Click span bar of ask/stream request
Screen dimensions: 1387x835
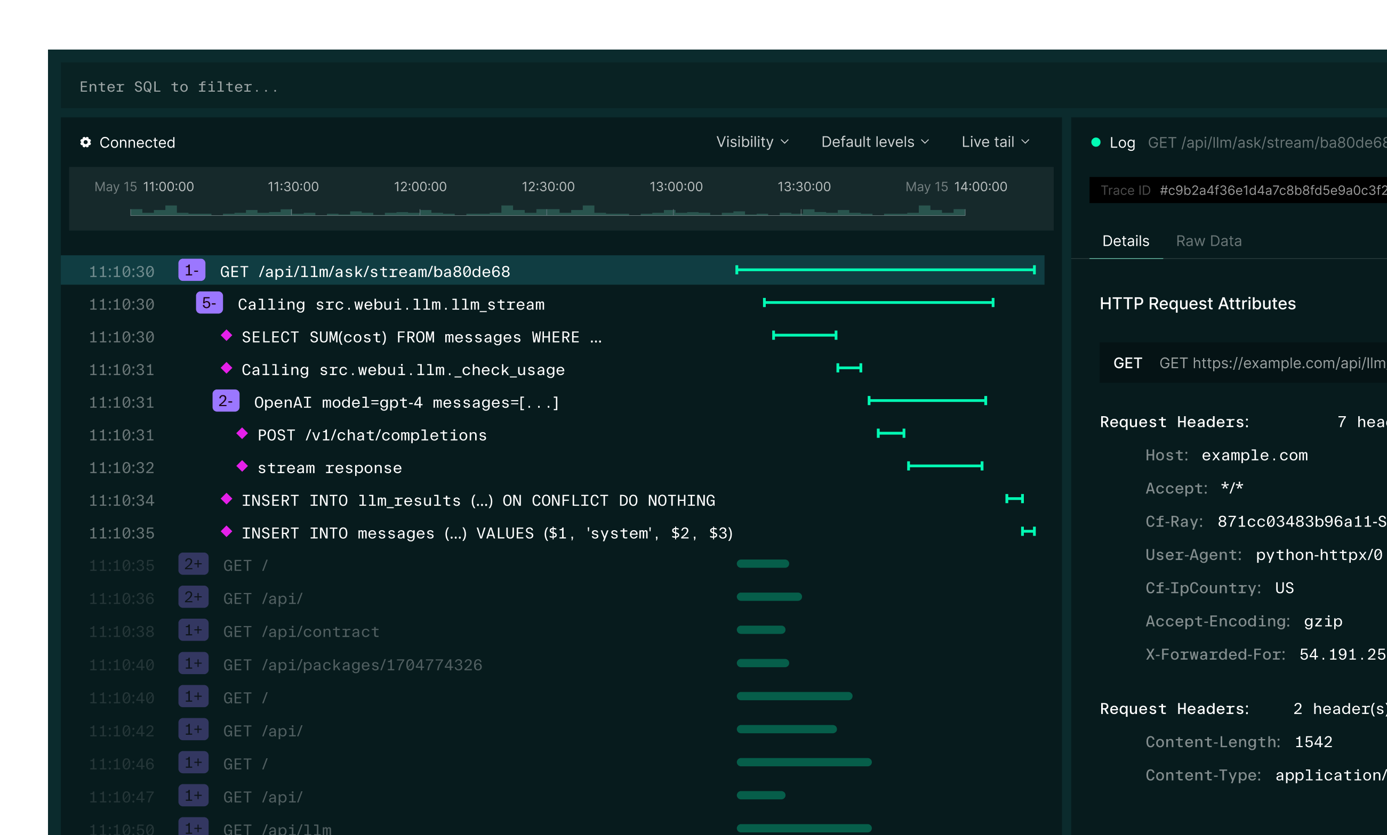click(x=885, y=270)
